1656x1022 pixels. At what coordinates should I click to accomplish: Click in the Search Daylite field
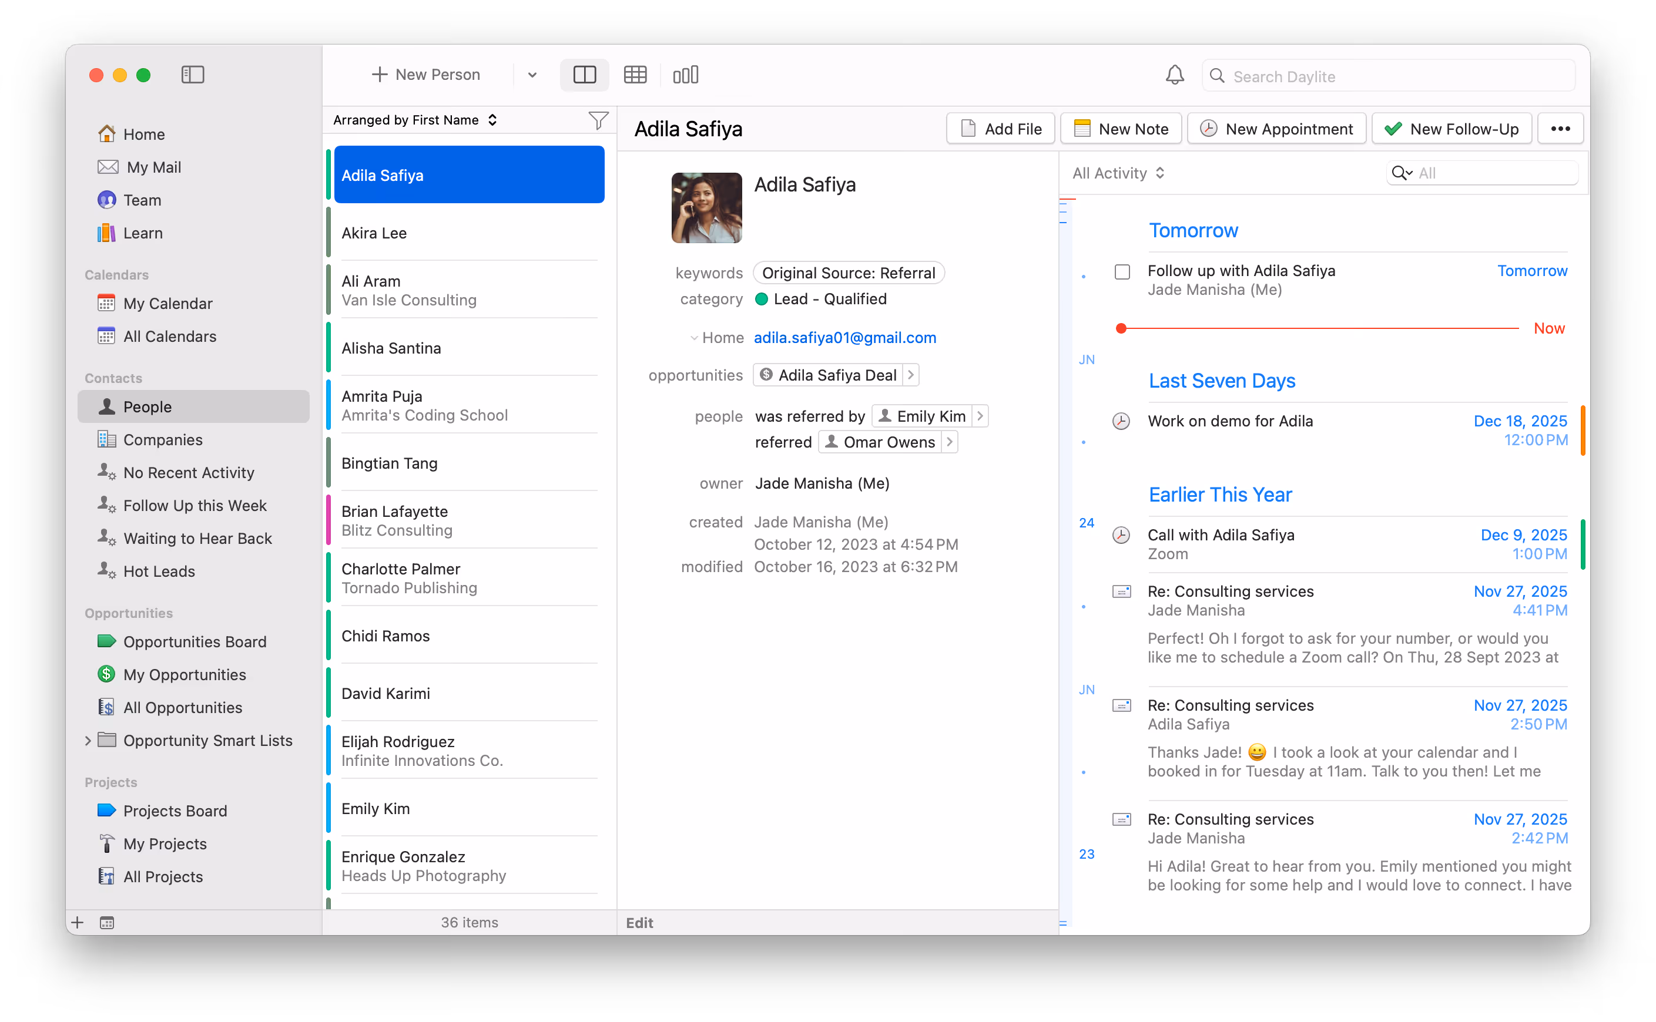coord(1389,76)
